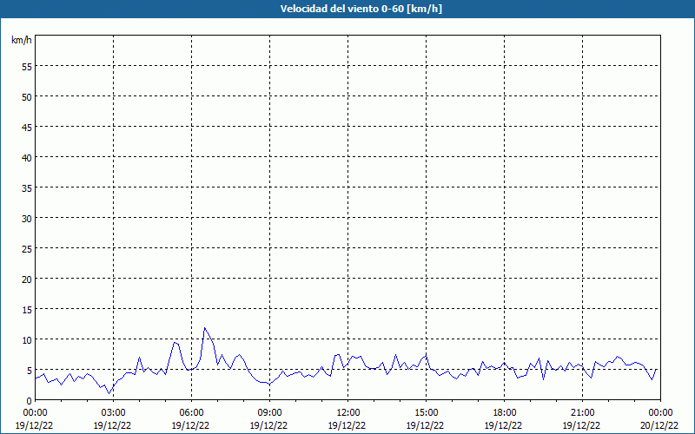This screenshot has height=434, width=695.
Task: Click the '19/12/22' date under 21:00
Action: click(581, 425)
